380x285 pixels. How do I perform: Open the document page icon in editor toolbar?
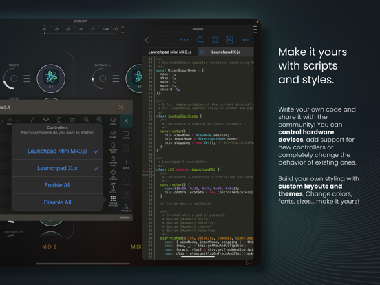[x=230, y=40]
